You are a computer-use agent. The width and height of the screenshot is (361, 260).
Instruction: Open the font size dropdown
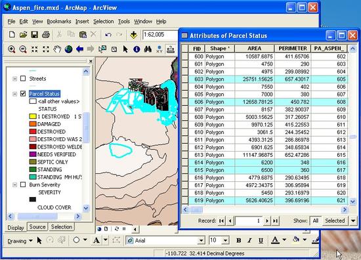(226, 240)
